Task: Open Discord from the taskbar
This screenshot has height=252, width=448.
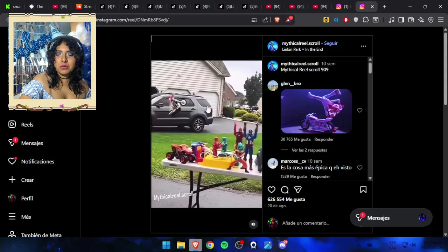Action: coord(282,245)
